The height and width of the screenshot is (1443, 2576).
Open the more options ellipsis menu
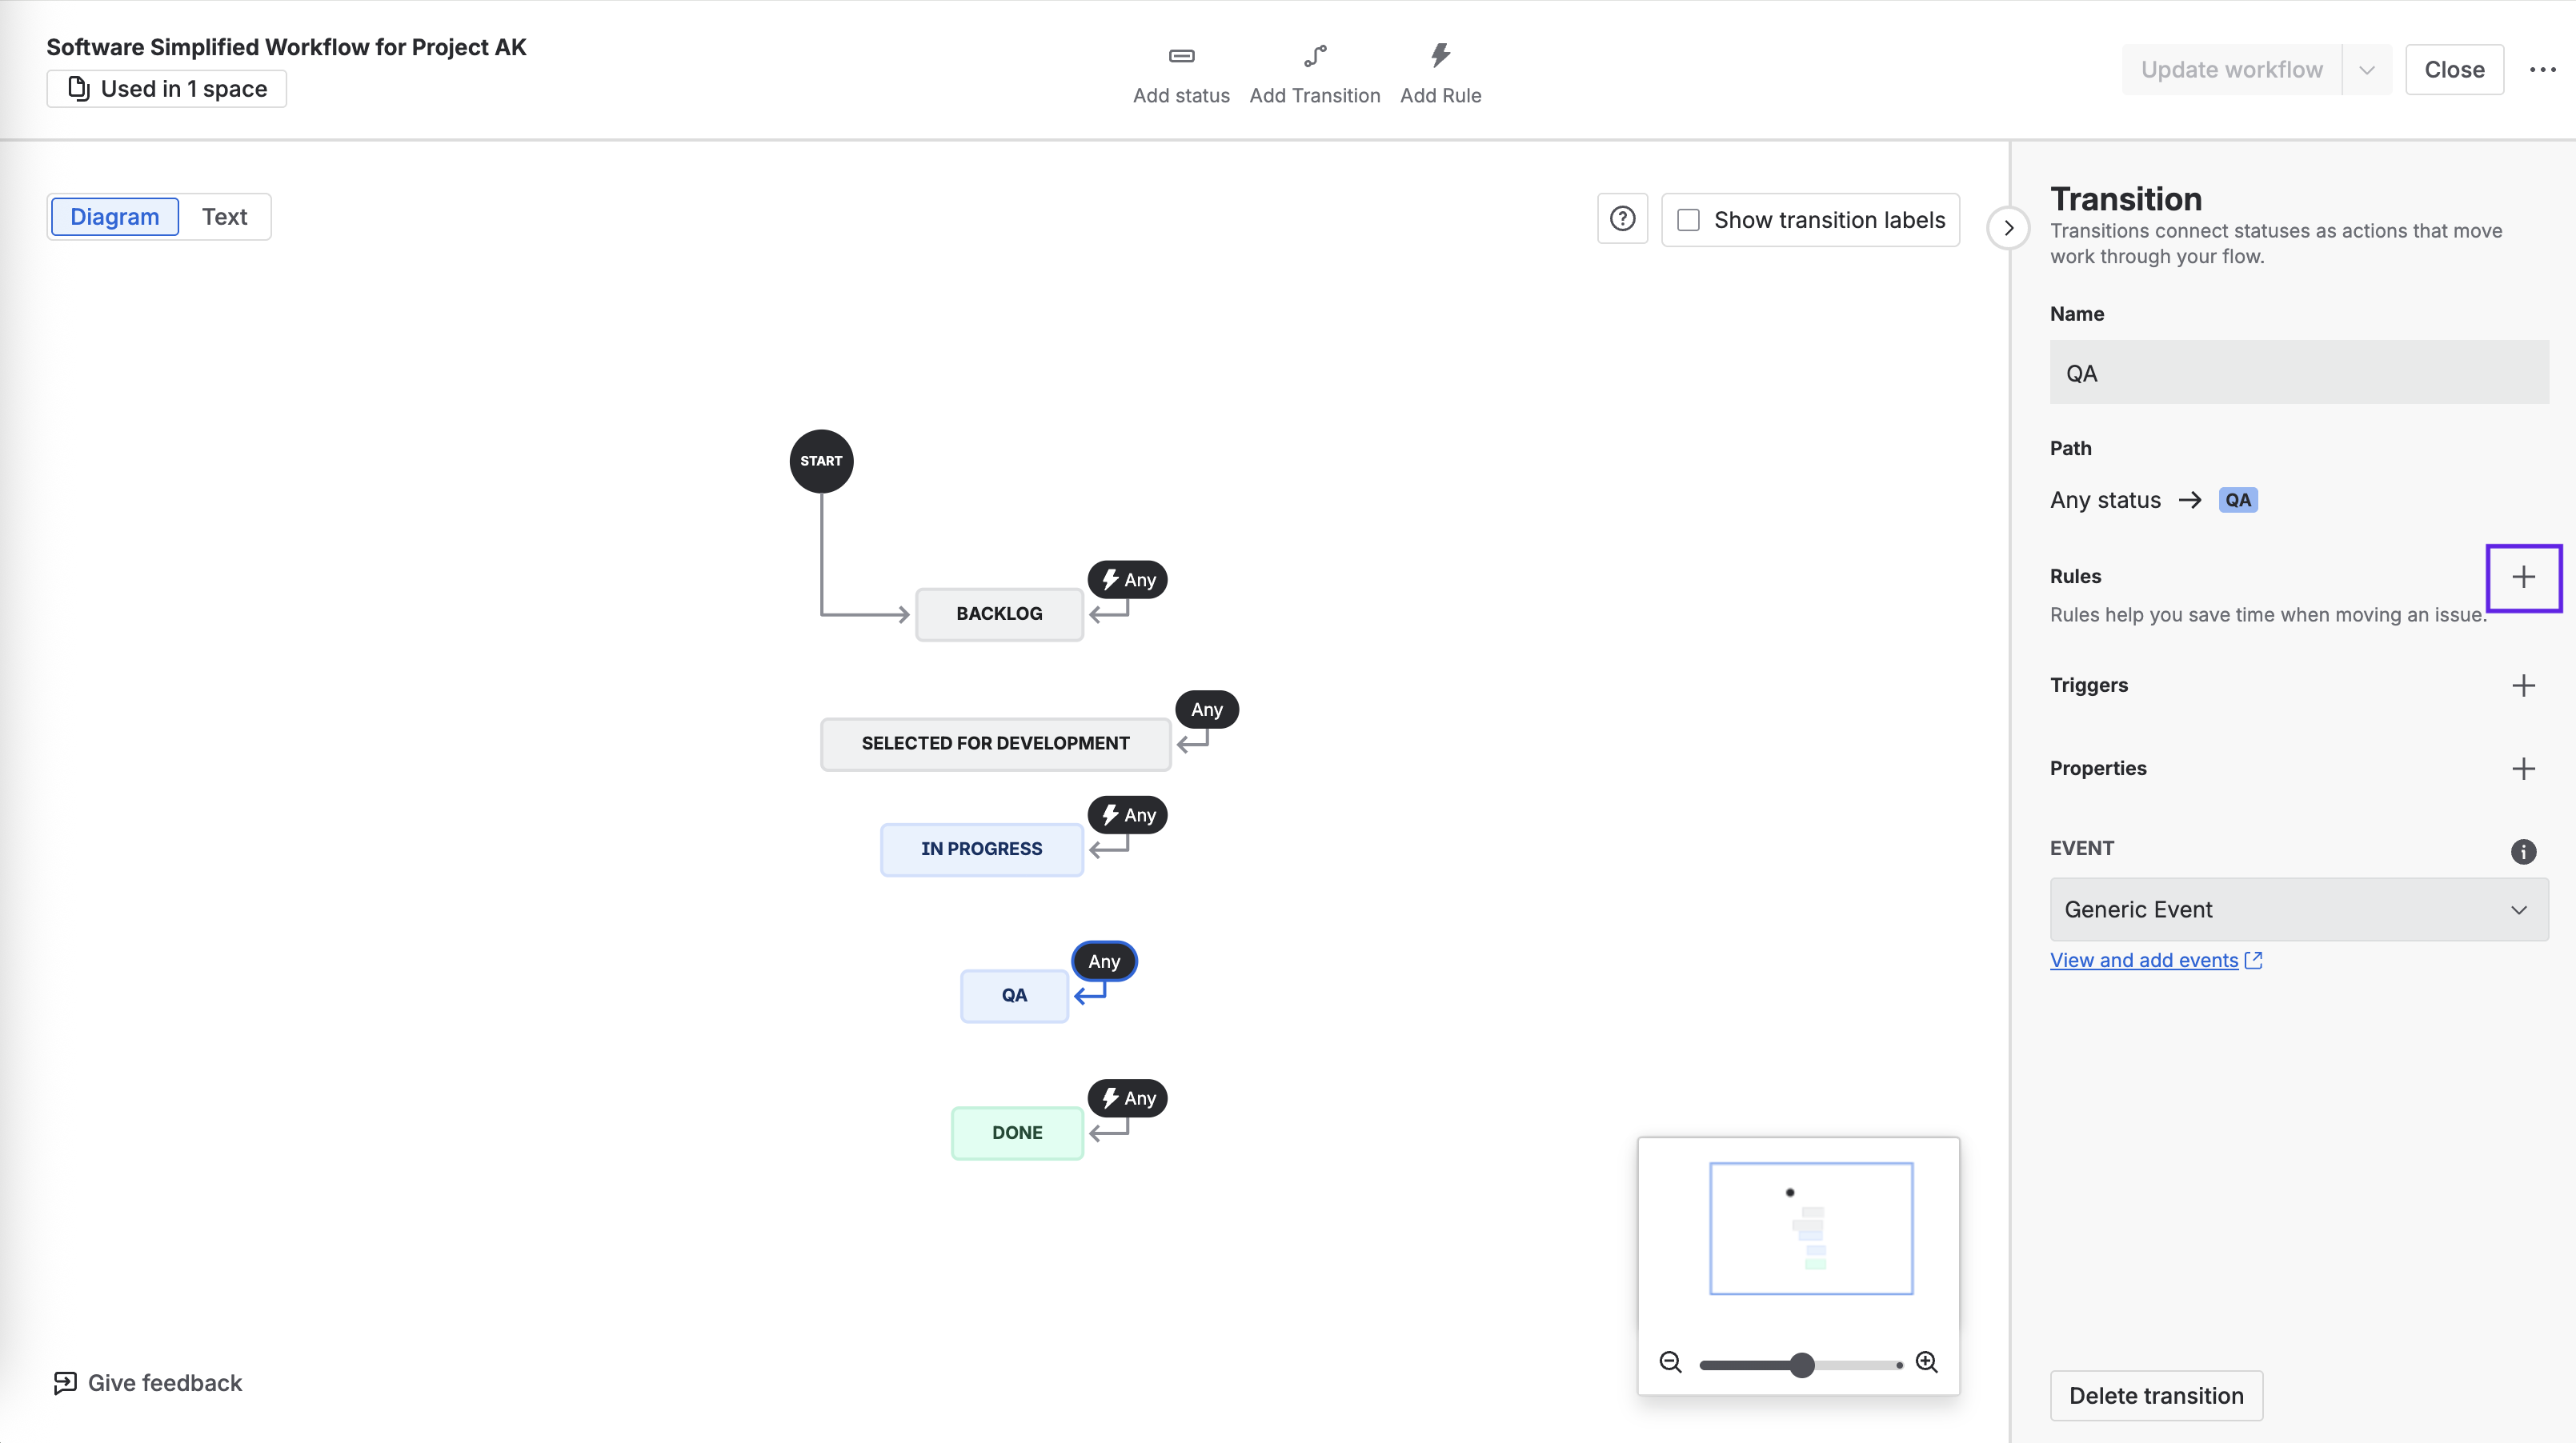2542,70
